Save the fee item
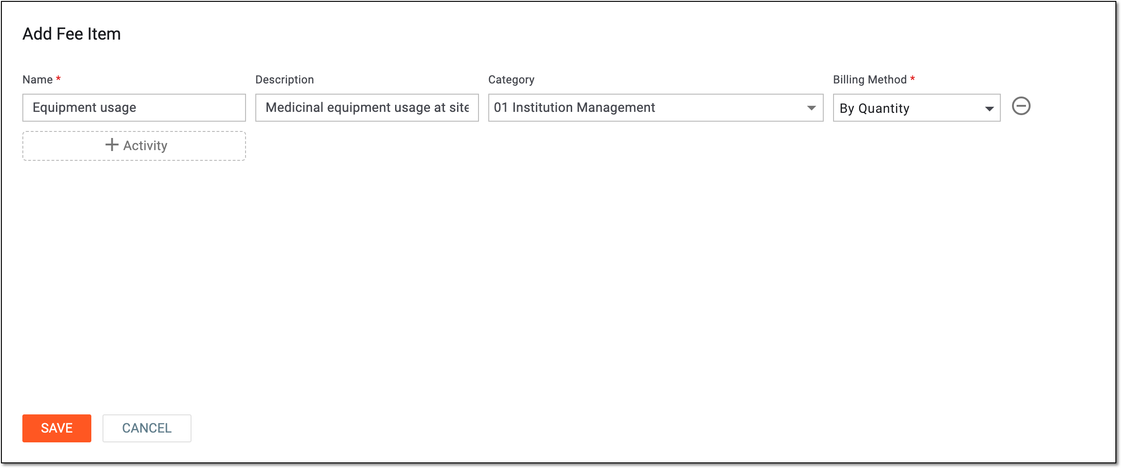The image size is (1121, 468). point(57,428)
